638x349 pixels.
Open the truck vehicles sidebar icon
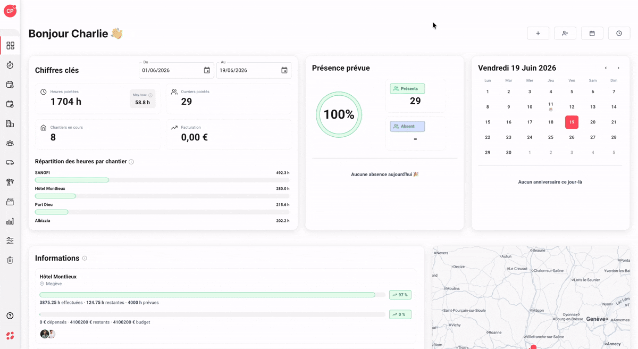pos(10,163)
